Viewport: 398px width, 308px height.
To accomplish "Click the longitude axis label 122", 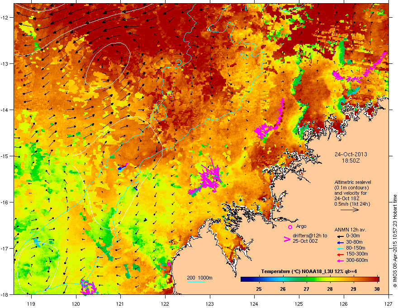I will (165, 303).
